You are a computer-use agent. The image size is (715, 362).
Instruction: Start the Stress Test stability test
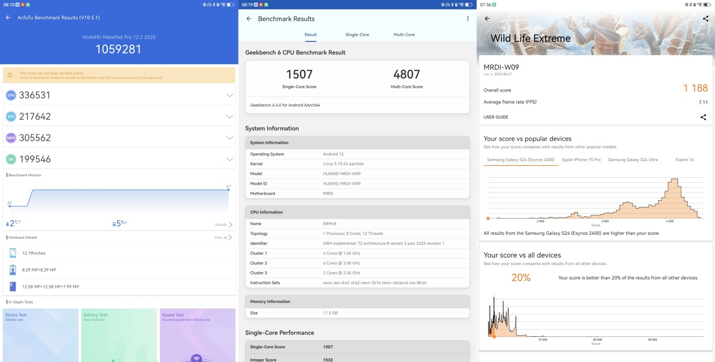point(41,335)
